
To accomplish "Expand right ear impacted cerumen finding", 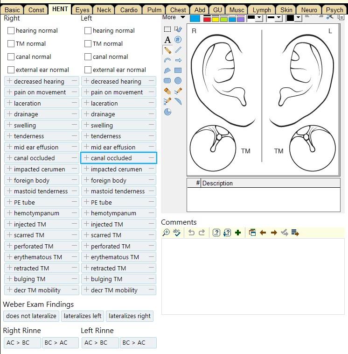I will (9, 169).
